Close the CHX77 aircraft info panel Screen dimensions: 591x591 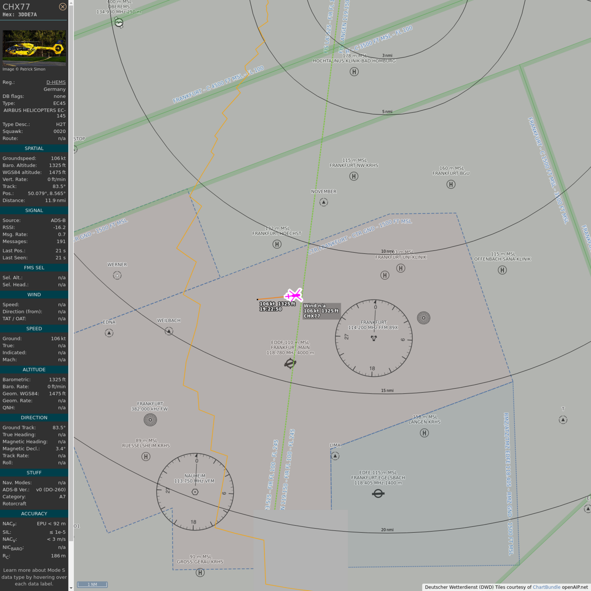62,7
